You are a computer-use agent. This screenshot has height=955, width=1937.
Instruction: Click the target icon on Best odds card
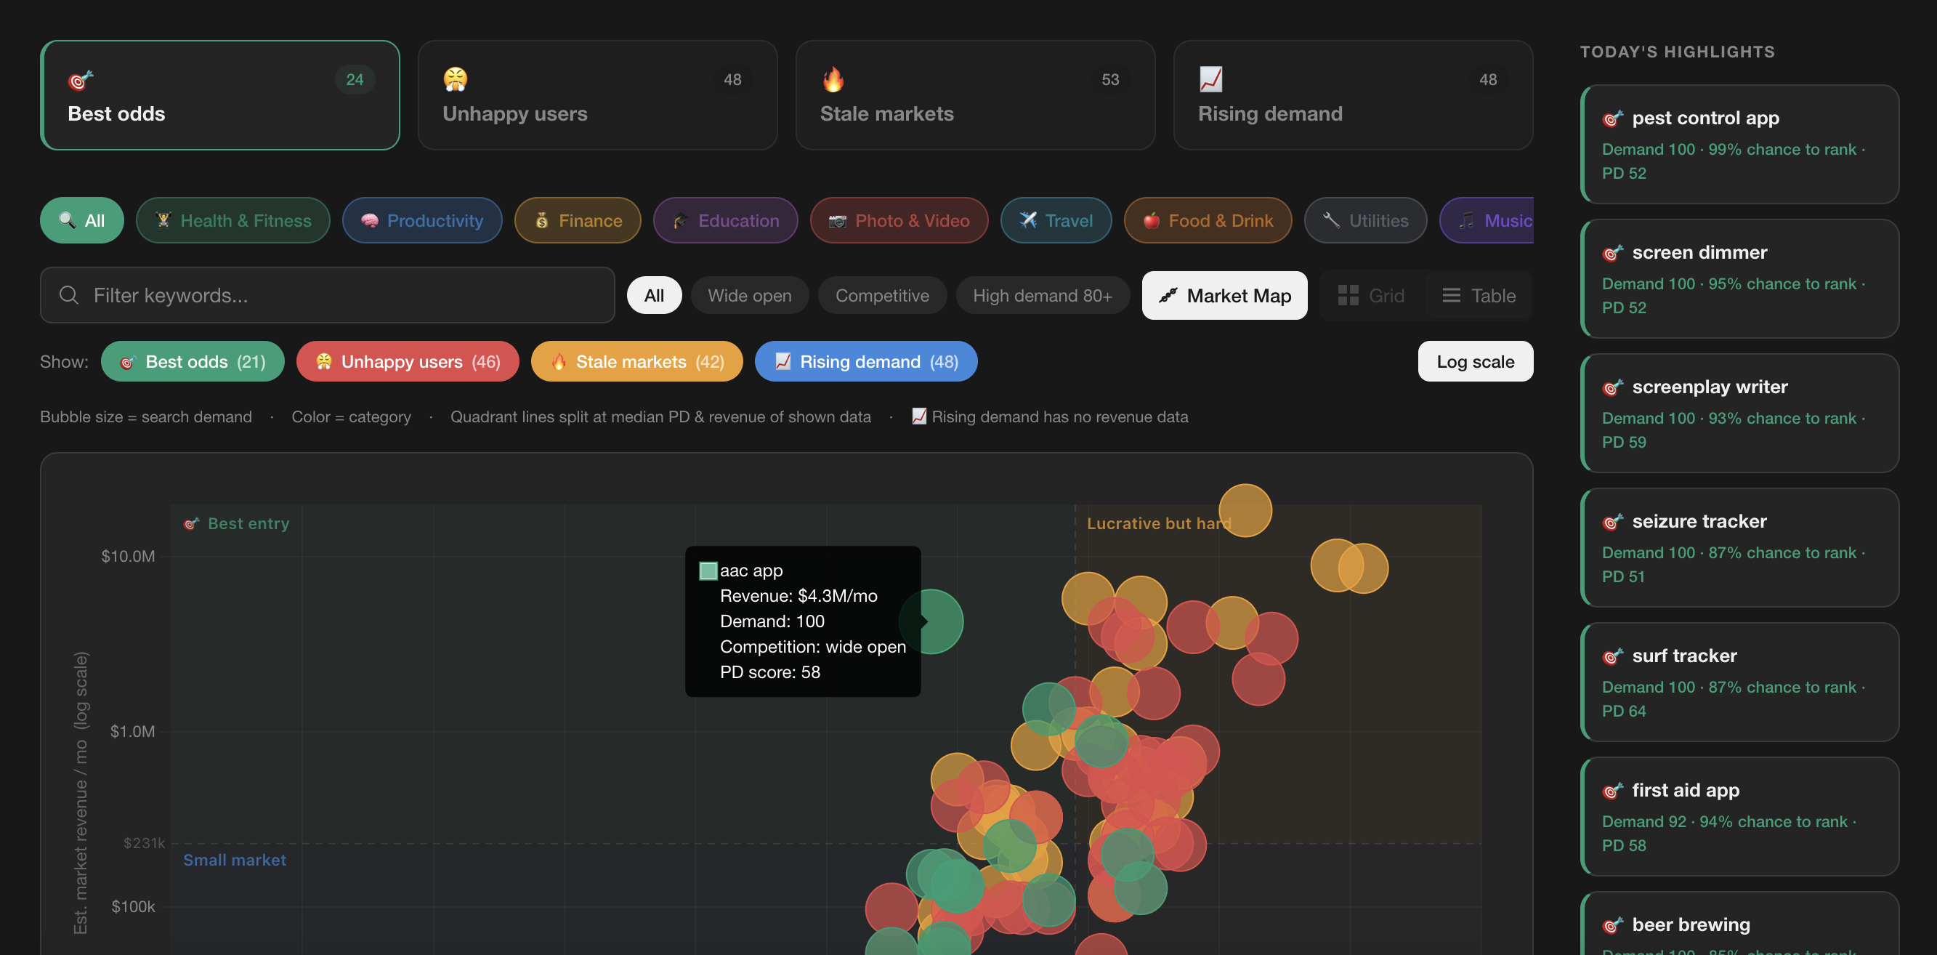81,80
